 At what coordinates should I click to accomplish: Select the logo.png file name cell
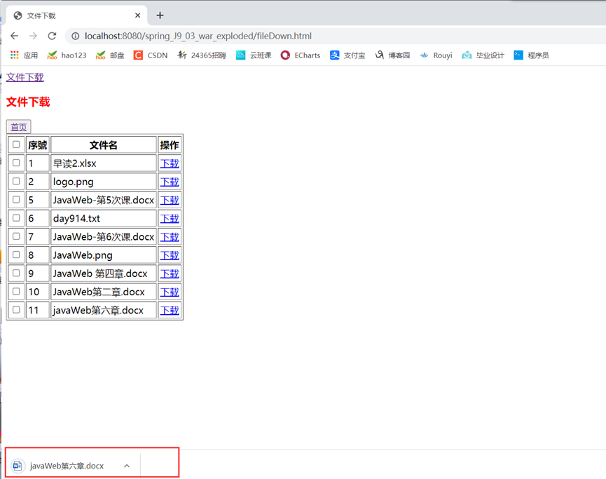pos(104,182)
